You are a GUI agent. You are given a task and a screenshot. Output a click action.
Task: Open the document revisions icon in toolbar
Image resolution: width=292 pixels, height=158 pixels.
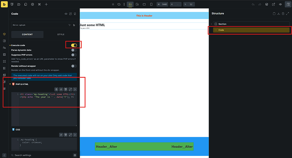click(26, 4)
